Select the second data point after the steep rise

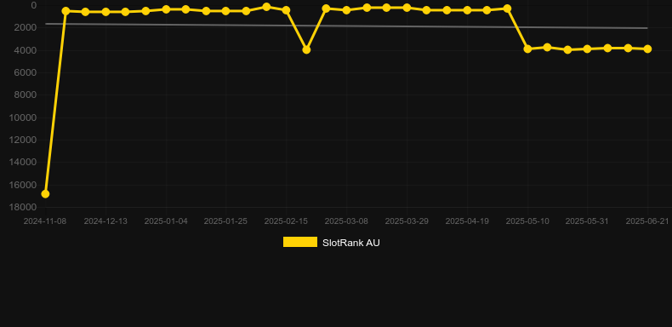(x=85, y=12)
